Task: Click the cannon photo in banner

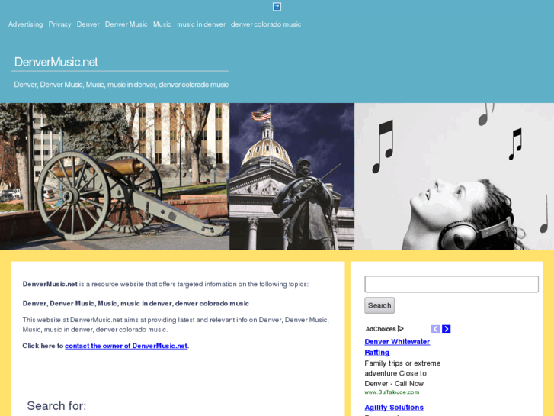Action: click(114, 176)
